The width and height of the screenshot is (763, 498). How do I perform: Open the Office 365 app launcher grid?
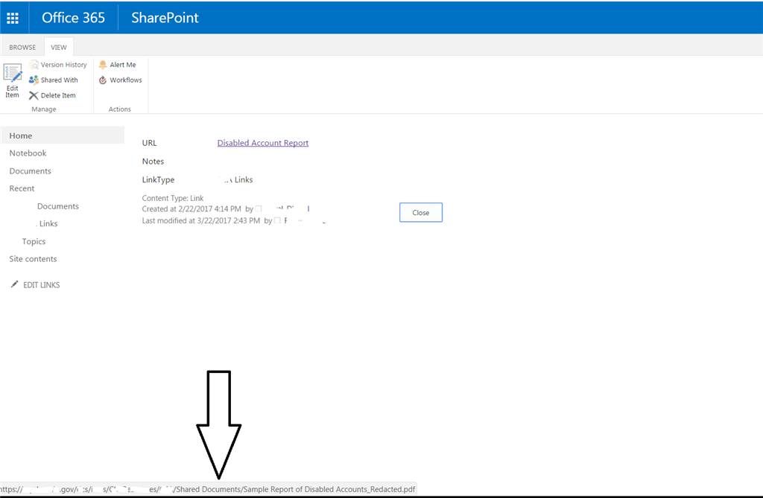tap(13, 18)
